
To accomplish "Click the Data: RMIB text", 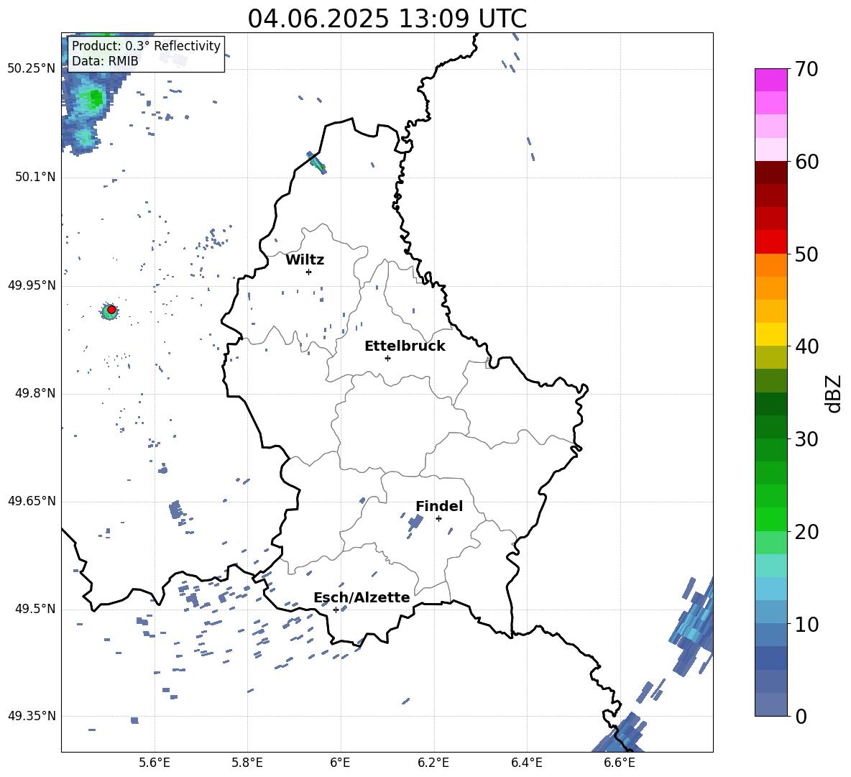I will point(105,61).
